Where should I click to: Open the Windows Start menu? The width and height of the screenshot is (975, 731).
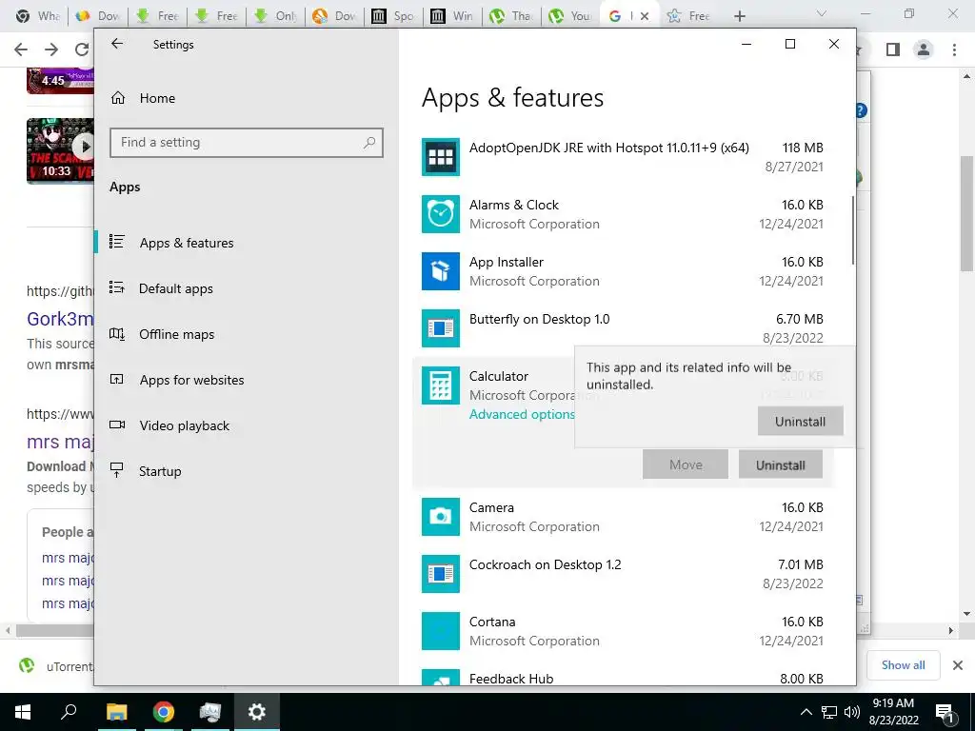[x=23, y=712]
